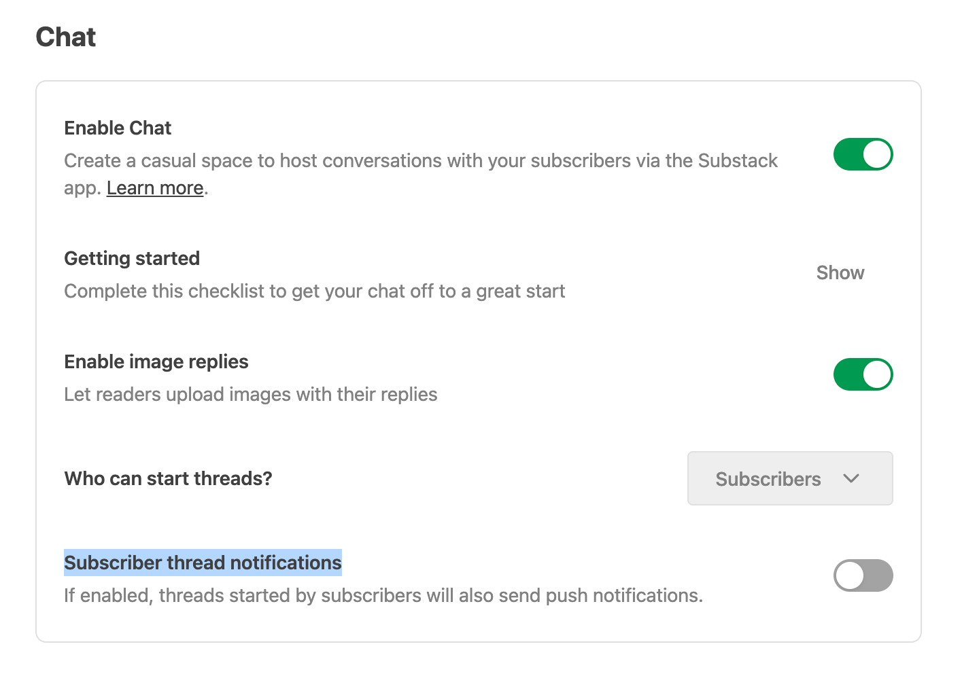Click the Getting started heading

coord(131,258)
